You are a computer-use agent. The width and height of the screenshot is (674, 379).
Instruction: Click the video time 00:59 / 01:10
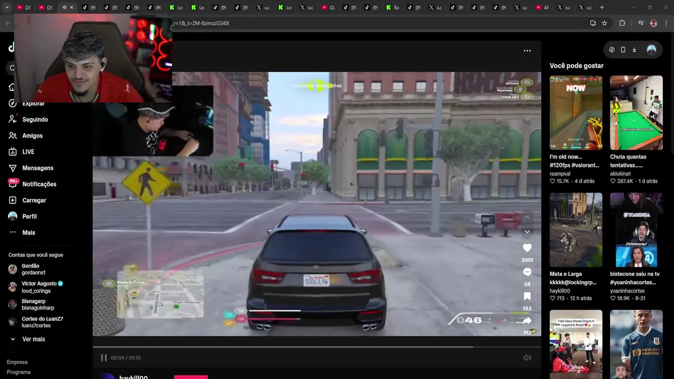[x=126, y=357]
